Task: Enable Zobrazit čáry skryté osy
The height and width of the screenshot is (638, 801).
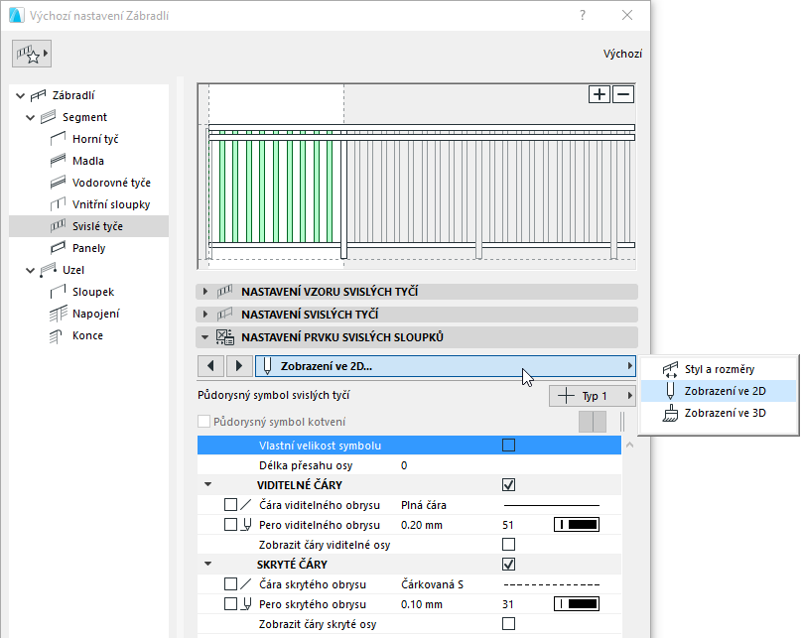Action: click(509, 622)
